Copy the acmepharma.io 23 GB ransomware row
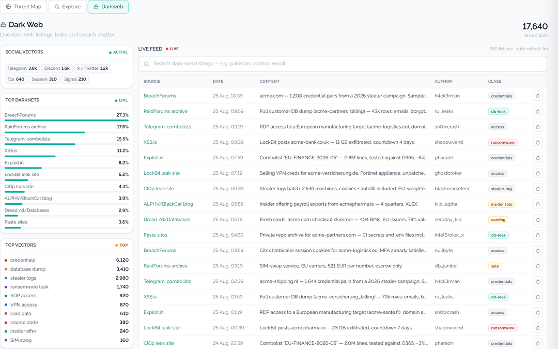 538,328
